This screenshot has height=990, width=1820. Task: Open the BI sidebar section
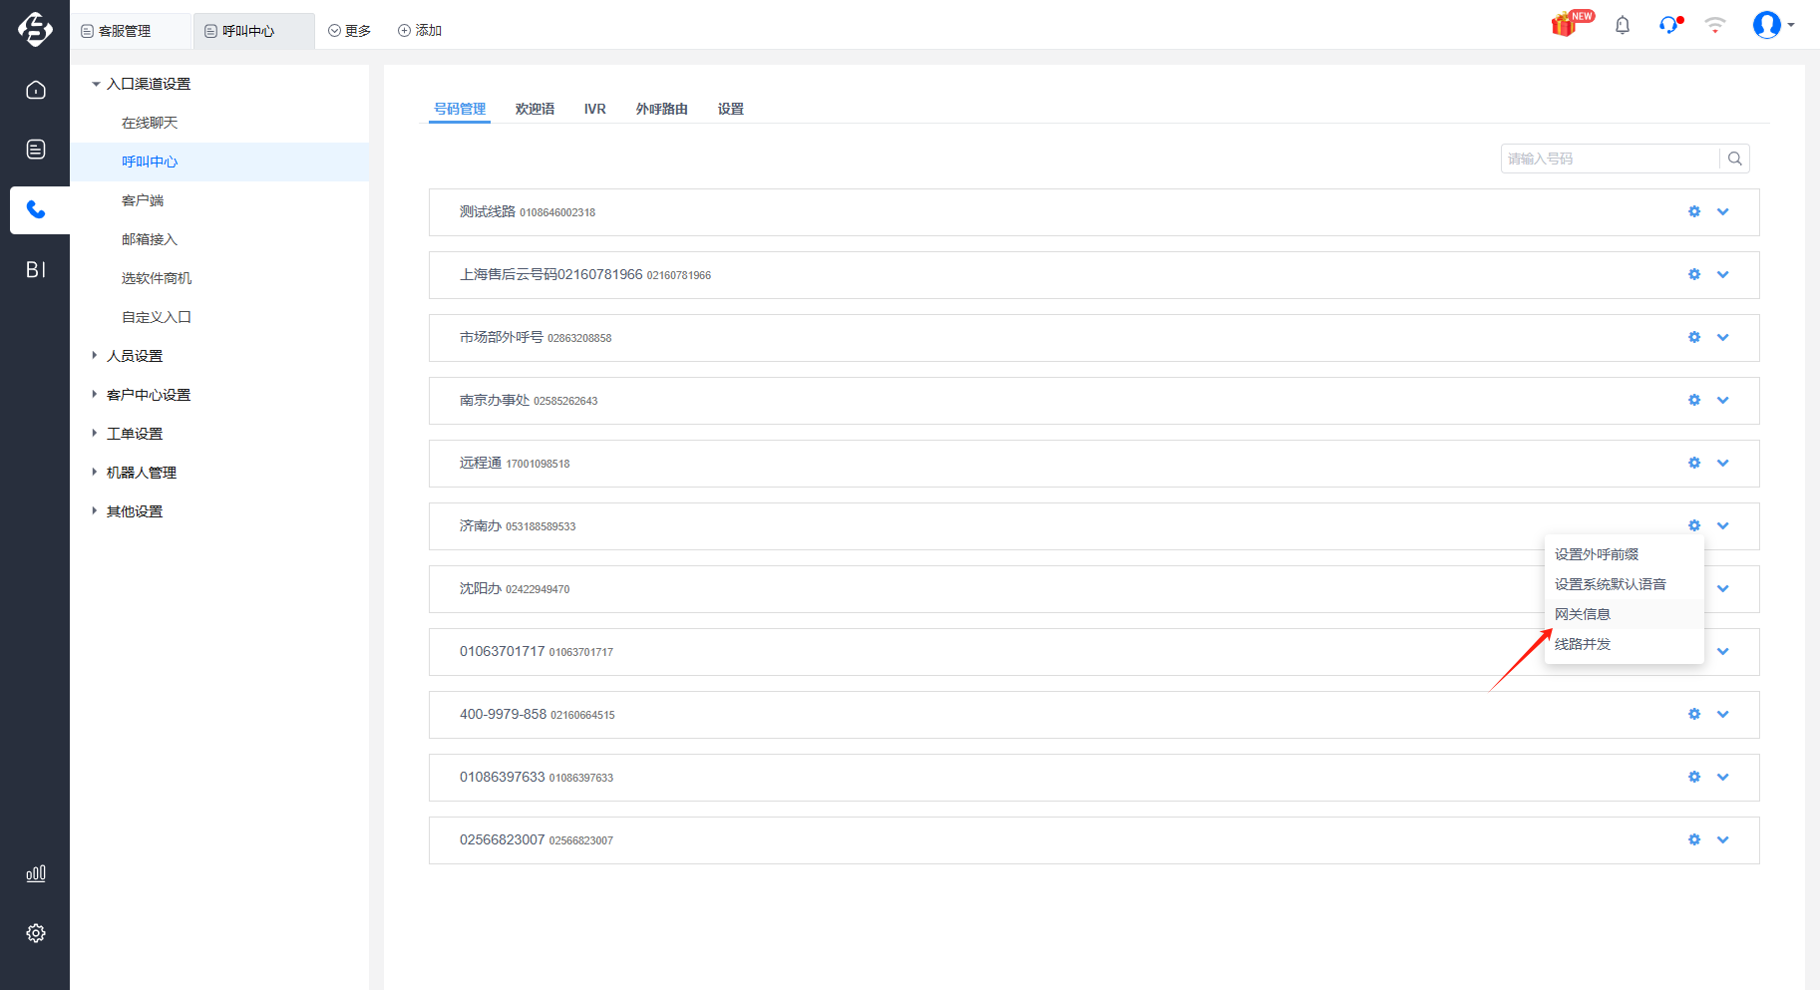coord(36,269)
